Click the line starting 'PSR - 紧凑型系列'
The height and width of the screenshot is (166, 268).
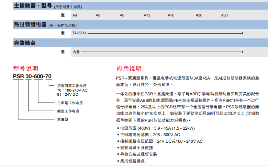[x=188, y=78]
